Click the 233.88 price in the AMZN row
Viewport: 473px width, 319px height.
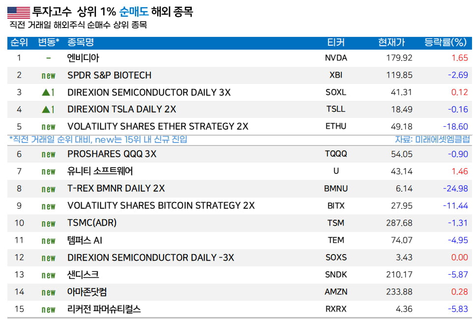tap(399, 292)
